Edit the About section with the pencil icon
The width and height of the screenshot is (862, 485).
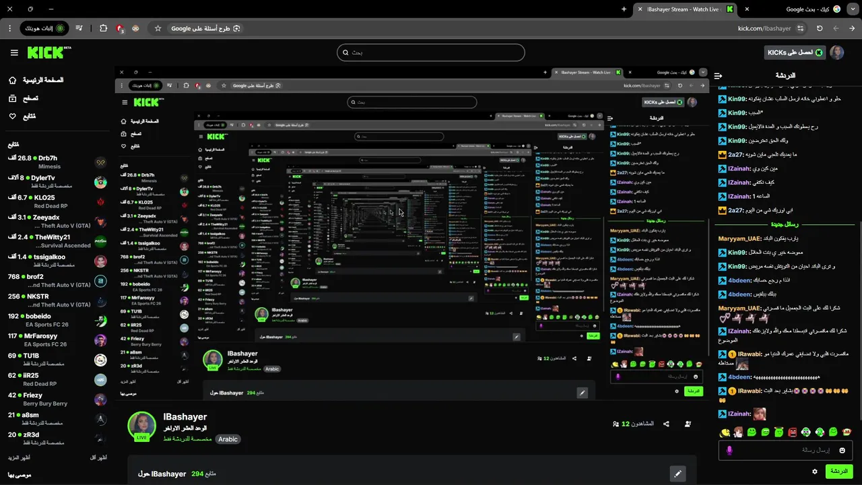[678, 474]
